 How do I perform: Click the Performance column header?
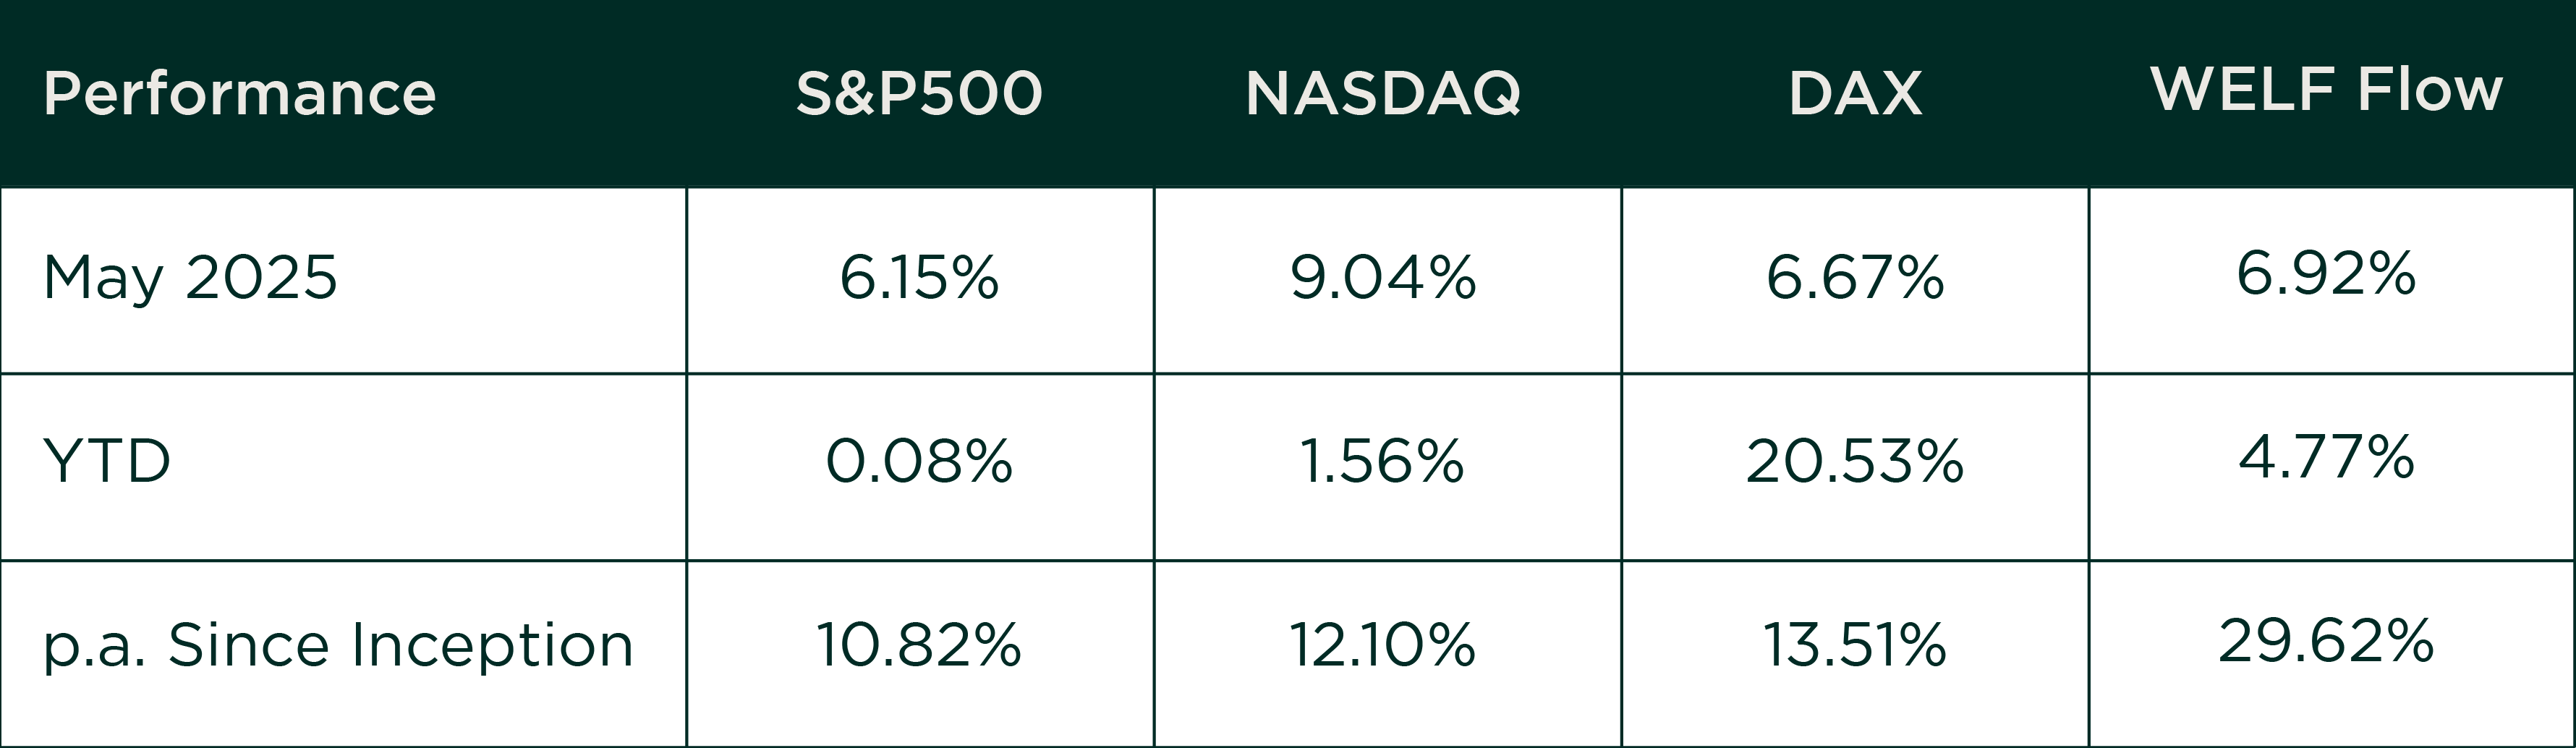tap(239, 94)
